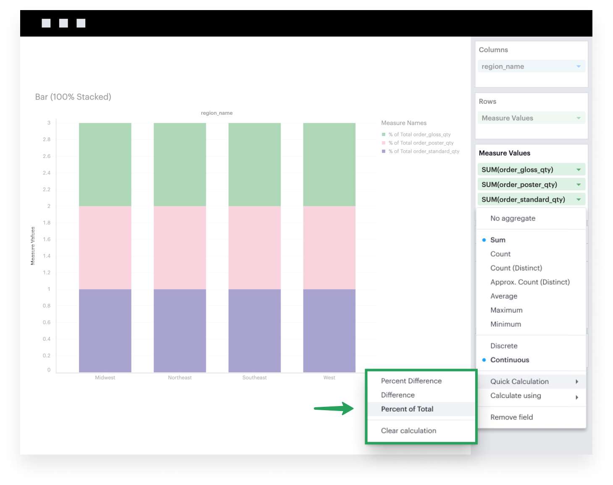Click the pink order_poster_qty legend swatch
Viewport: 613px width, 485px height.
pyautogui.click(x=384, y=143)
